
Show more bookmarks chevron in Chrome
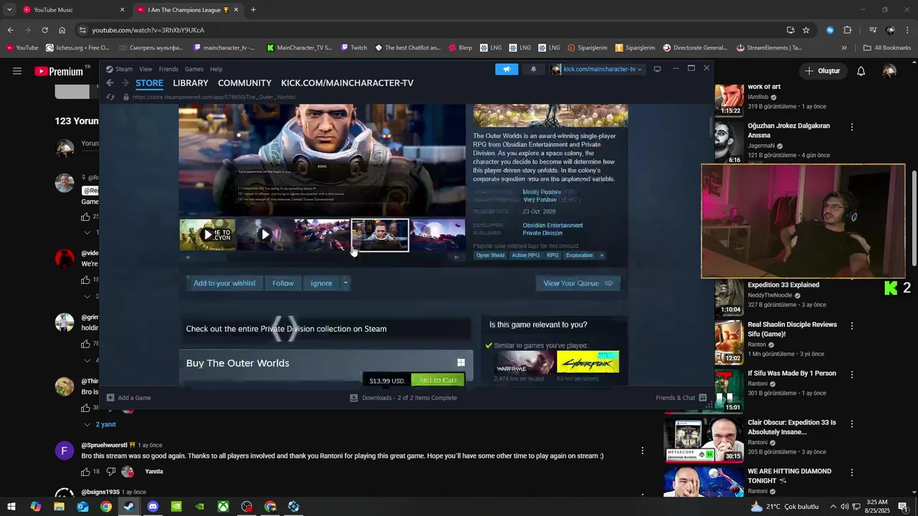pos(844,48)
